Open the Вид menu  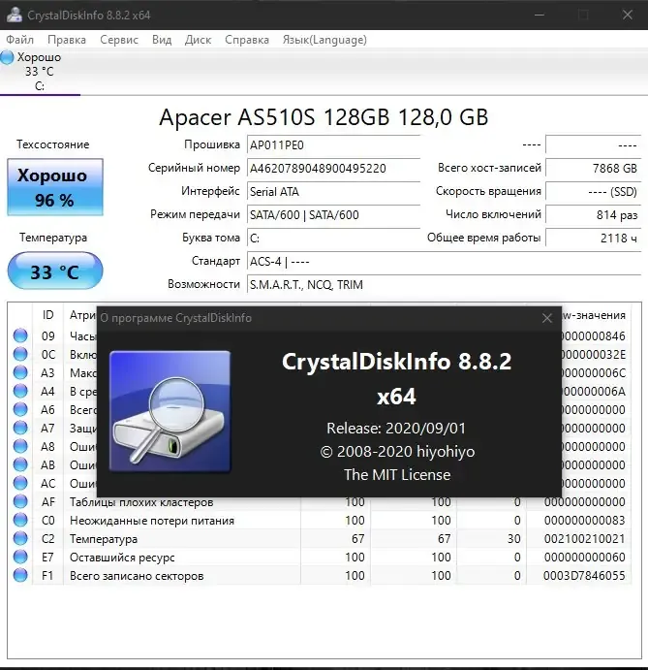point(162,40)
